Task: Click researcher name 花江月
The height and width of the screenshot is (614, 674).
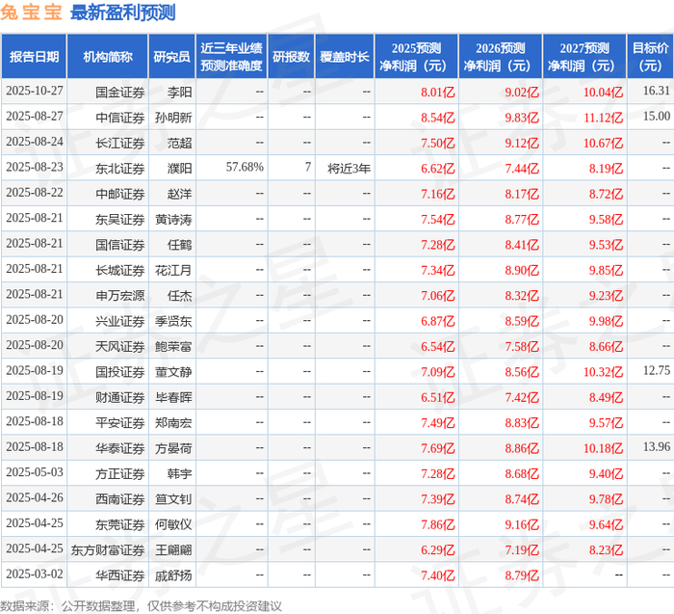Action: [x=173, y=270]
